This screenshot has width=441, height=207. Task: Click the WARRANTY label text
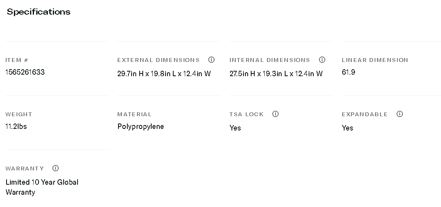(x=25, y=169)
